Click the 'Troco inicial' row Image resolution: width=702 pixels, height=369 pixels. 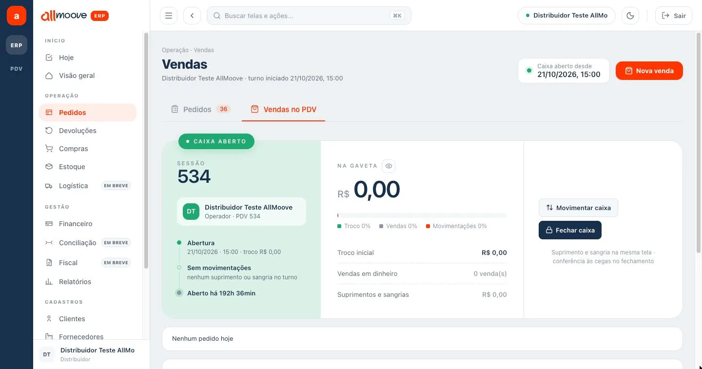(422, 252)
